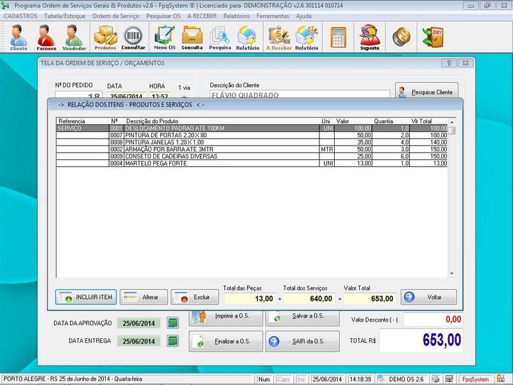Viewport: 513px width, 385px height.
Task: Click the exit door icon
Action: (x=435, y=37)
